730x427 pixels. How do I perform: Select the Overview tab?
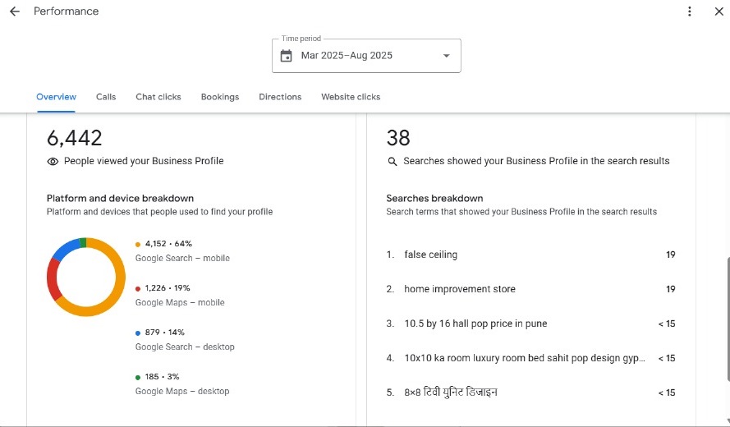coord(56,97)
